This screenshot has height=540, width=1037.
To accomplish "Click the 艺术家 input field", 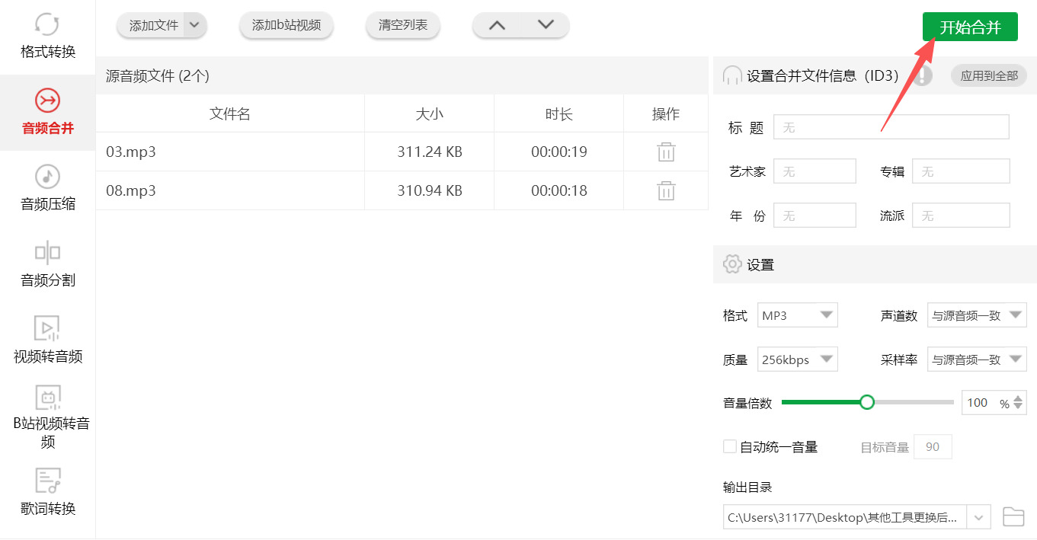I will (815, 171).
